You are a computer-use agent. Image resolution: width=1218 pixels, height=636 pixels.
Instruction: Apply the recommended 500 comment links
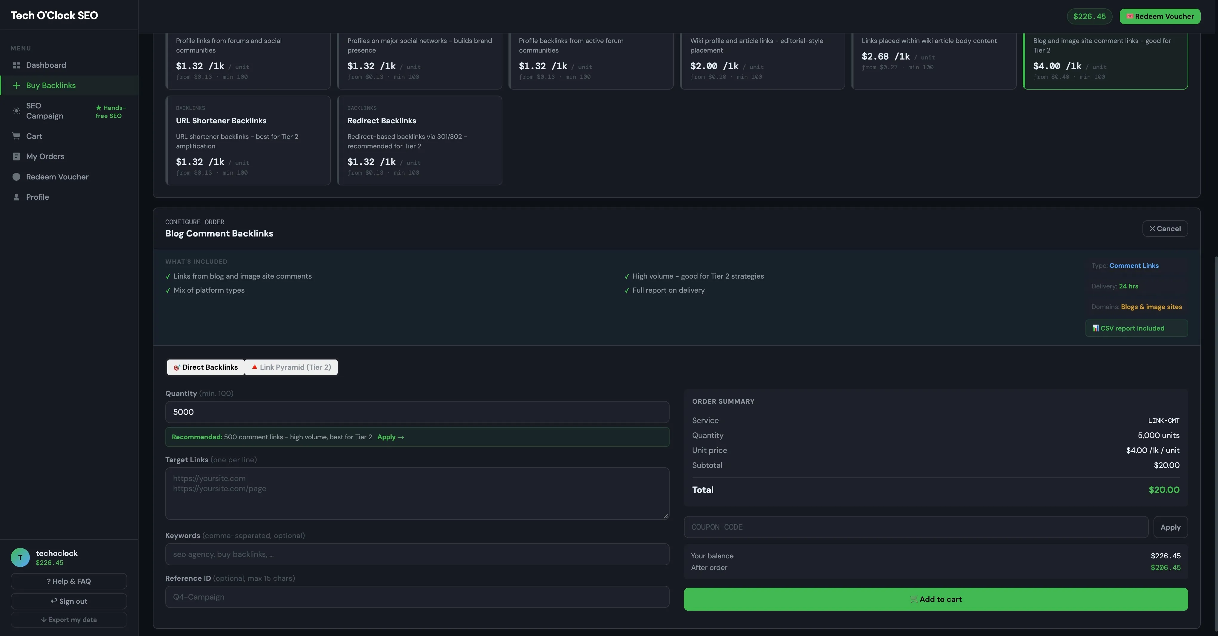(x=390, y=437)
